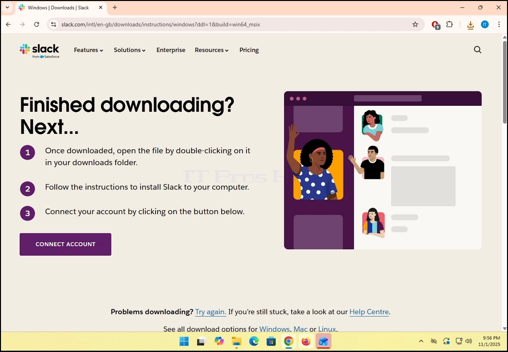This screenshot has height=352, width=508.
Task: Click the text "Problems downloading?"
Action: click(x=152, y=312)
